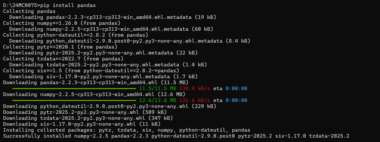Click the tzdata-2025.2 whl (347 kB) download line
Viewport: 380px width, 142px height.
pos(88,118)
